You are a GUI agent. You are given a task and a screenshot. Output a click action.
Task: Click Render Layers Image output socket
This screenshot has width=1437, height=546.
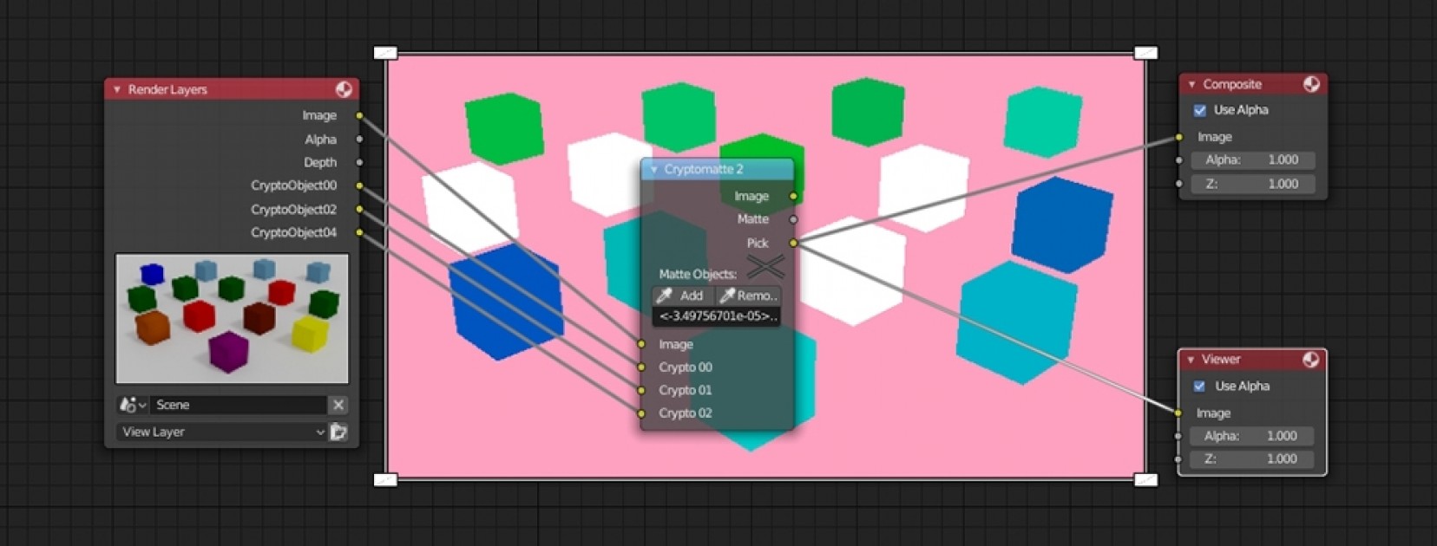[359, 115]
